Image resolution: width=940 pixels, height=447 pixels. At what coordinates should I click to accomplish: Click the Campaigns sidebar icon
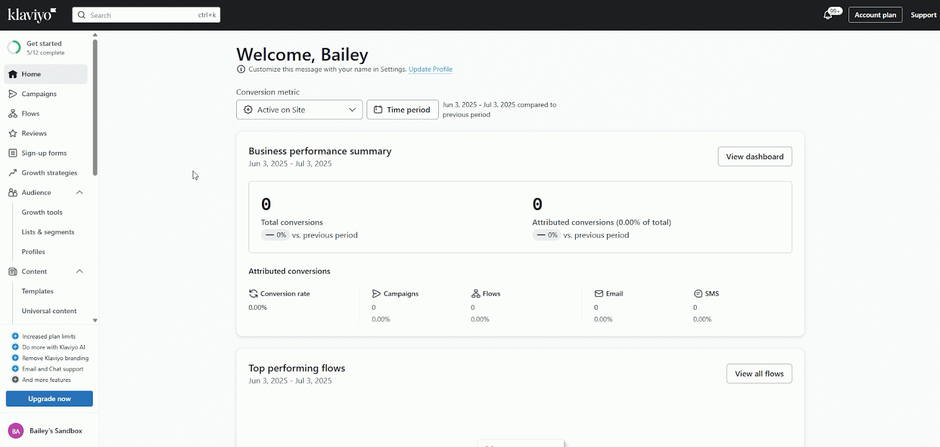[13, 94]
